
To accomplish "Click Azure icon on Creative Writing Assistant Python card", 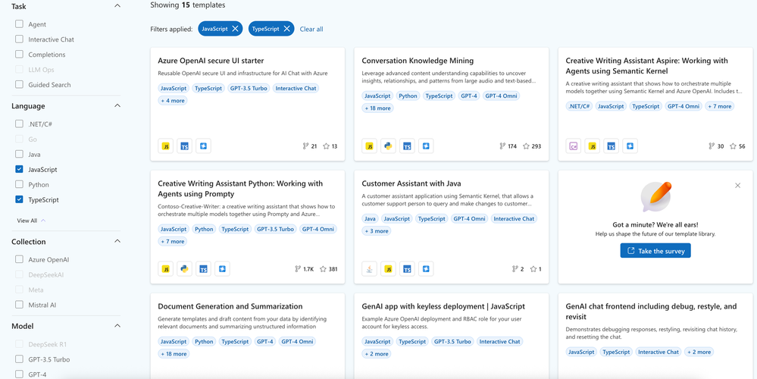I will [x=222, y=269].
